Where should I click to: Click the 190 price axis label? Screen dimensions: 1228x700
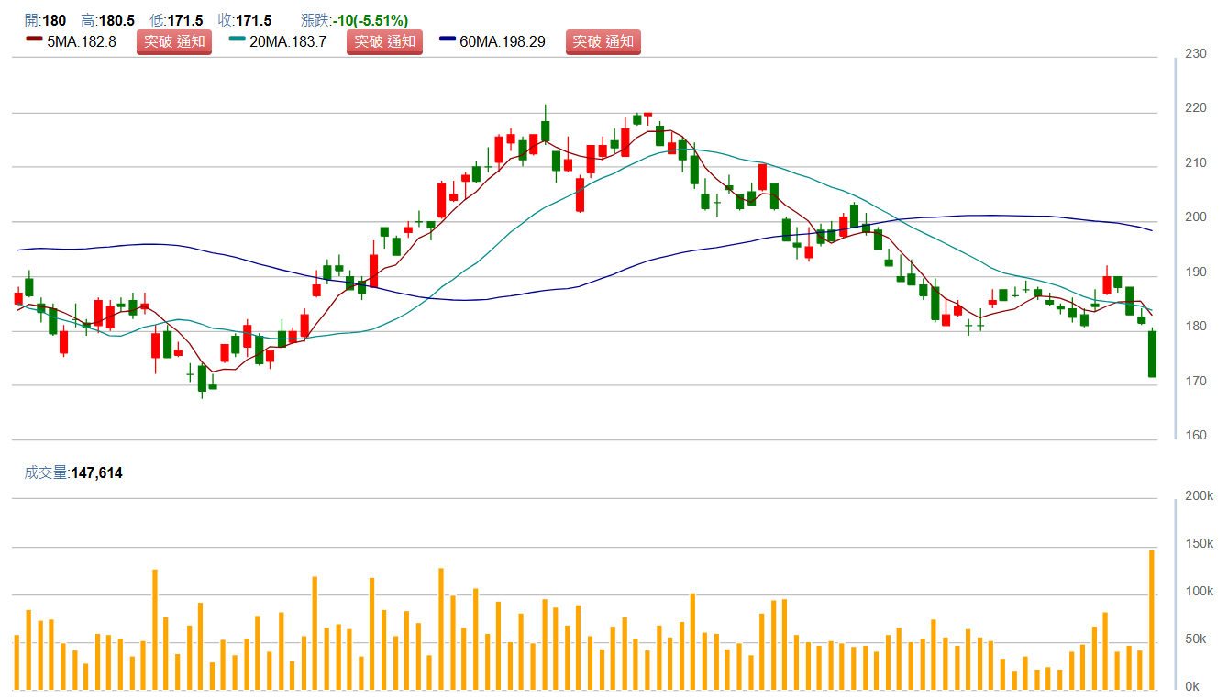[1196, 272]
